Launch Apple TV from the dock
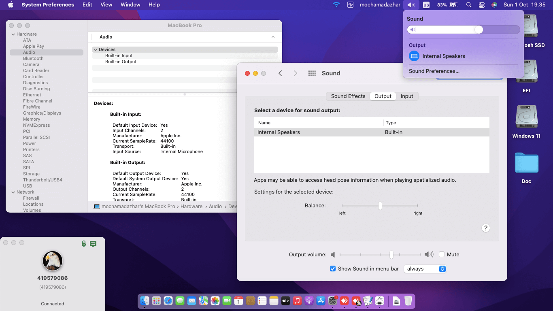Viewport: 553px width, 311px height. point(285,301)
